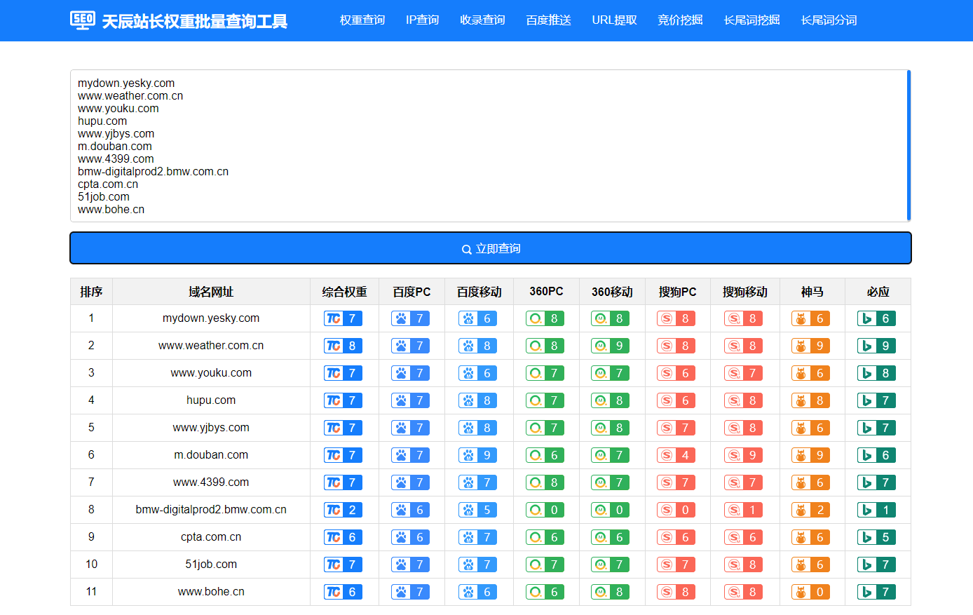Click 百度PC badge for www.bohe.cn
The width and height of the screenshot is (973, 615).
[x=411, y=592]
